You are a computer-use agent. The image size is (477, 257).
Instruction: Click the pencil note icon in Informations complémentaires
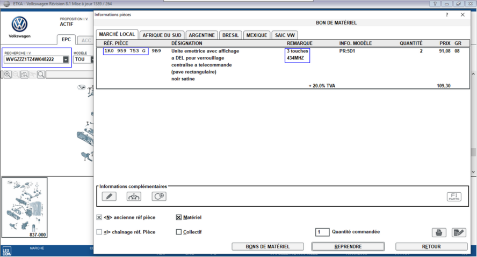tap(109, 196)
